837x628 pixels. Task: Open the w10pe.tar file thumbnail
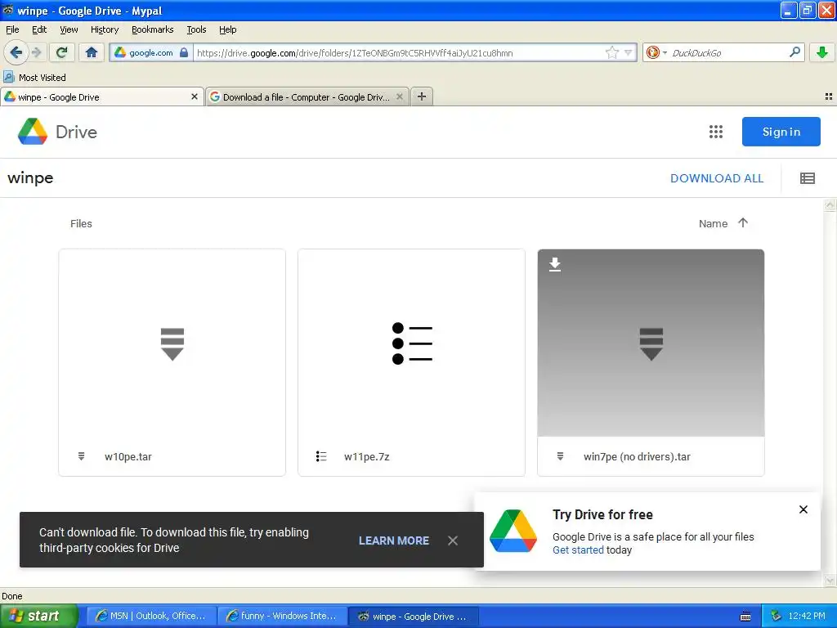(x=172, y=343)
